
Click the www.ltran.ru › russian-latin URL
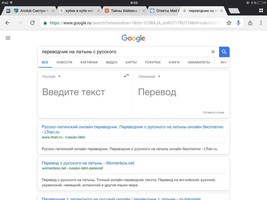63,137
